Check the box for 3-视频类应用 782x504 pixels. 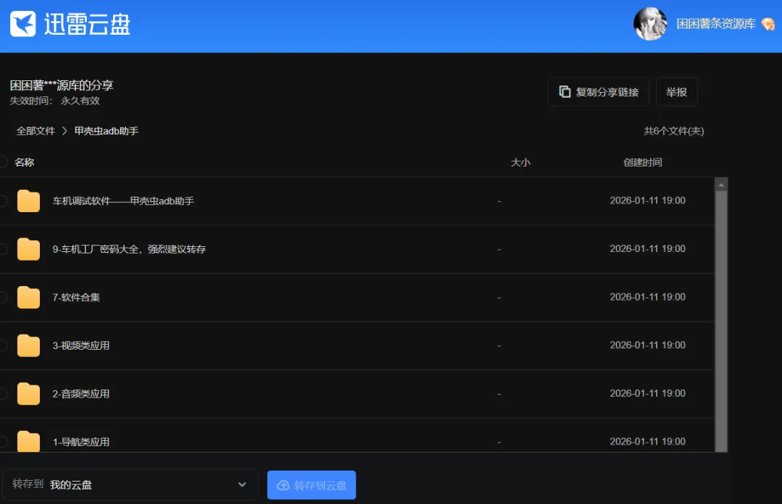[3, 345]
